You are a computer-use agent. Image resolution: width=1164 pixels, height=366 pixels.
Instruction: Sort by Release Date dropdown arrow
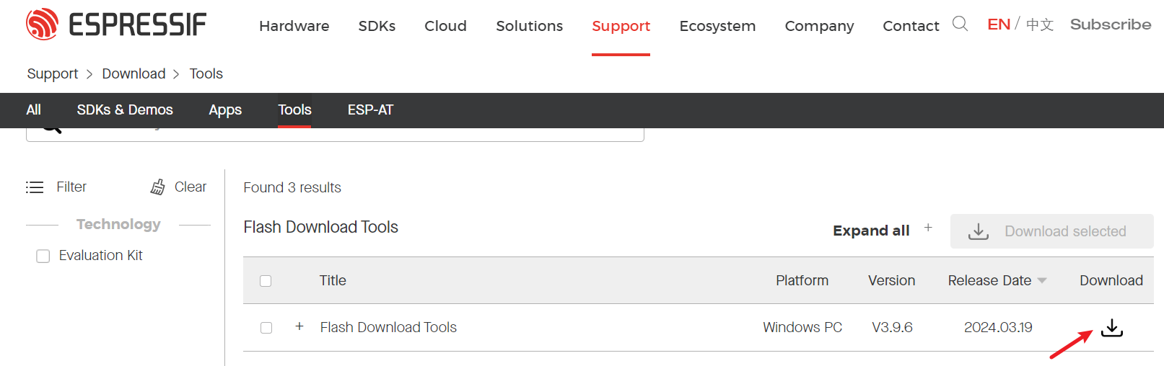coord(1042,281)
